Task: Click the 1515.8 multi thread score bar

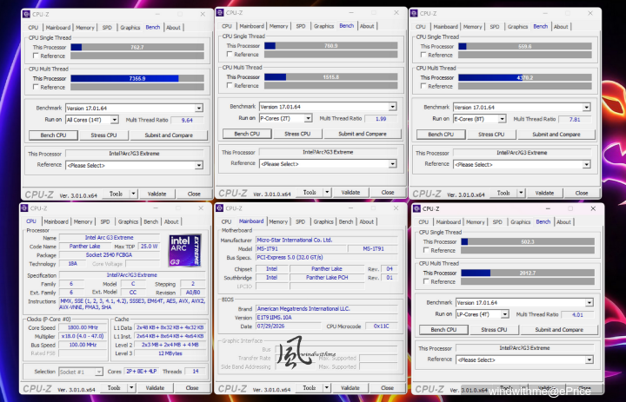Action: click(331, 77)
